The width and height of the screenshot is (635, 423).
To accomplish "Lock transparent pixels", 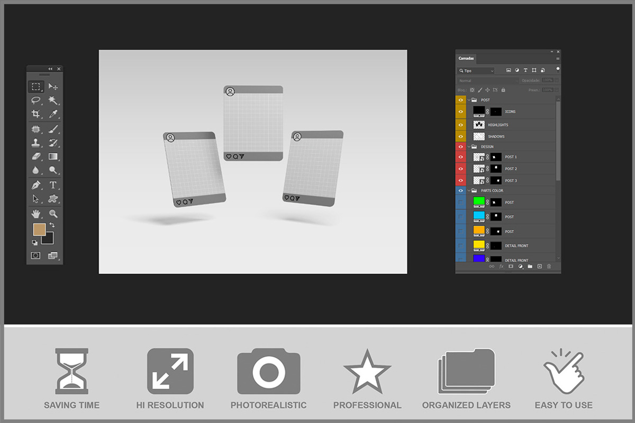I will [472, 90].
